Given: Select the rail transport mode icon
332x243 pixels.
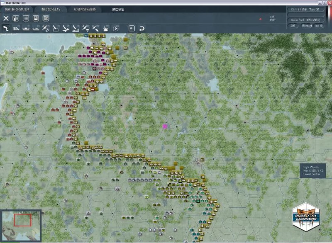Looking at the screenshot, I should click(16, 28).
